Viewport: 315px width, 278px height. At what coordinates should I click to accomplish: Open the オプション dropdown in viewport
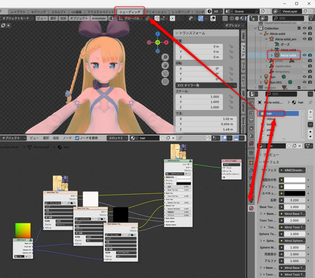pyautogui.click(x=234, y=25)
